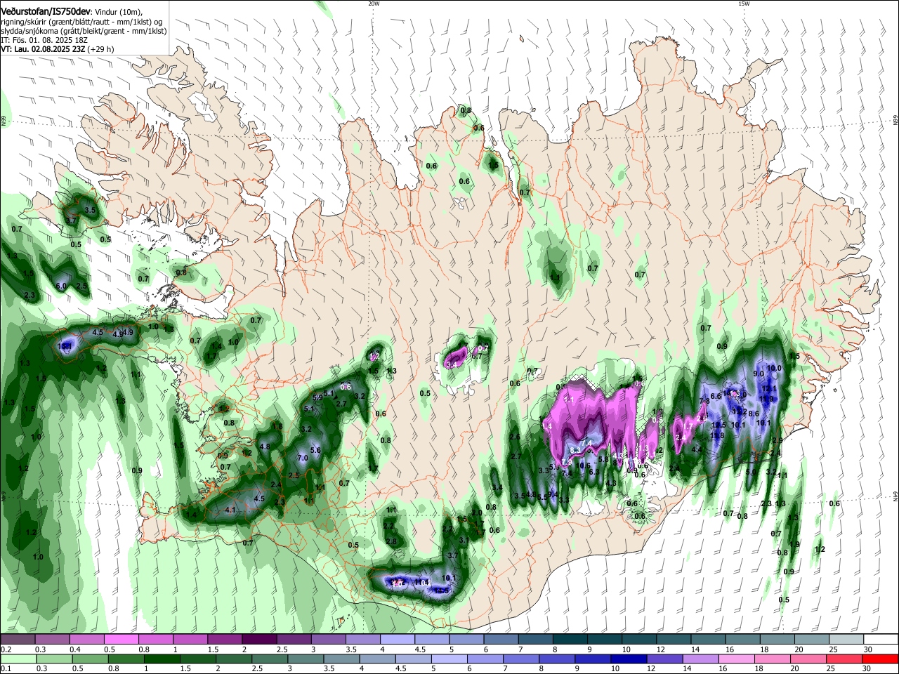Click the 12.5 precipitation value
Viewport: 899px width, 674px height.
coord(718,425)
